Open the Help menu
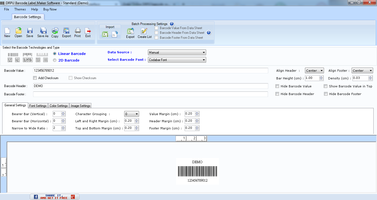Viewport: 377px width, 200px height. pos(34,9)
